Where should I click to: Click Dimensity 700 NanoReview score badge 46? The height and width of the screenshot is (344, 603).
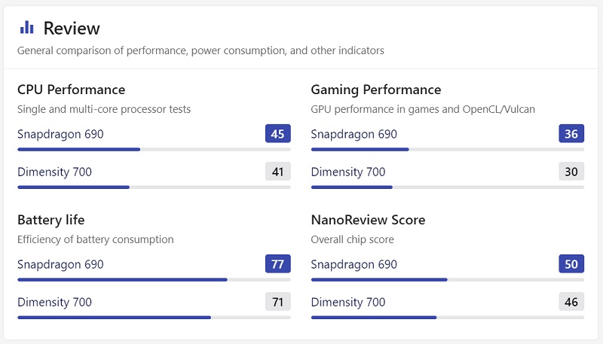pyautogui.click(x=571, y=302)
